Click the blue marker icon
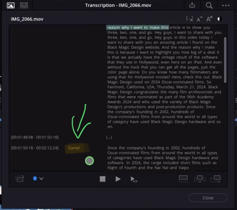 click(x=35, y=179)
